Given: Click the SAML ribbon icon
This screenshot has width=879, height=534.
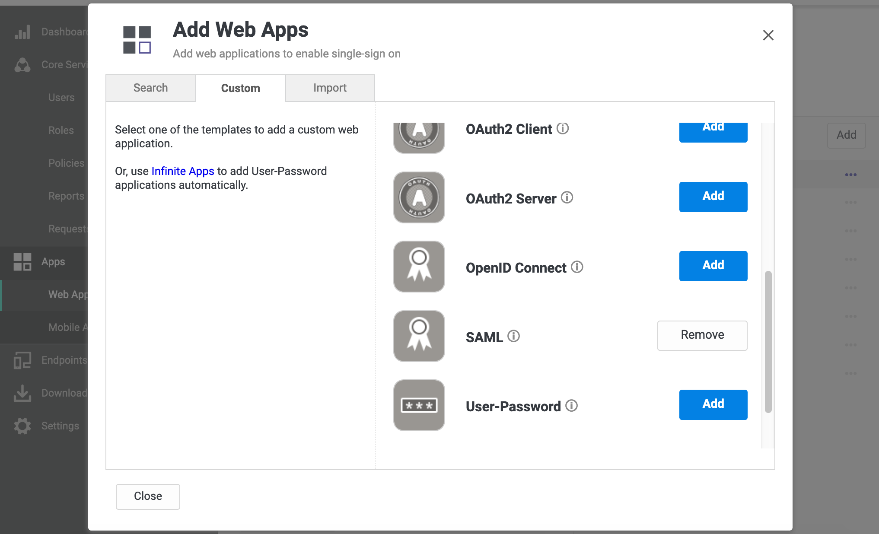Looking at the screenshot, I should click(418, 336).
